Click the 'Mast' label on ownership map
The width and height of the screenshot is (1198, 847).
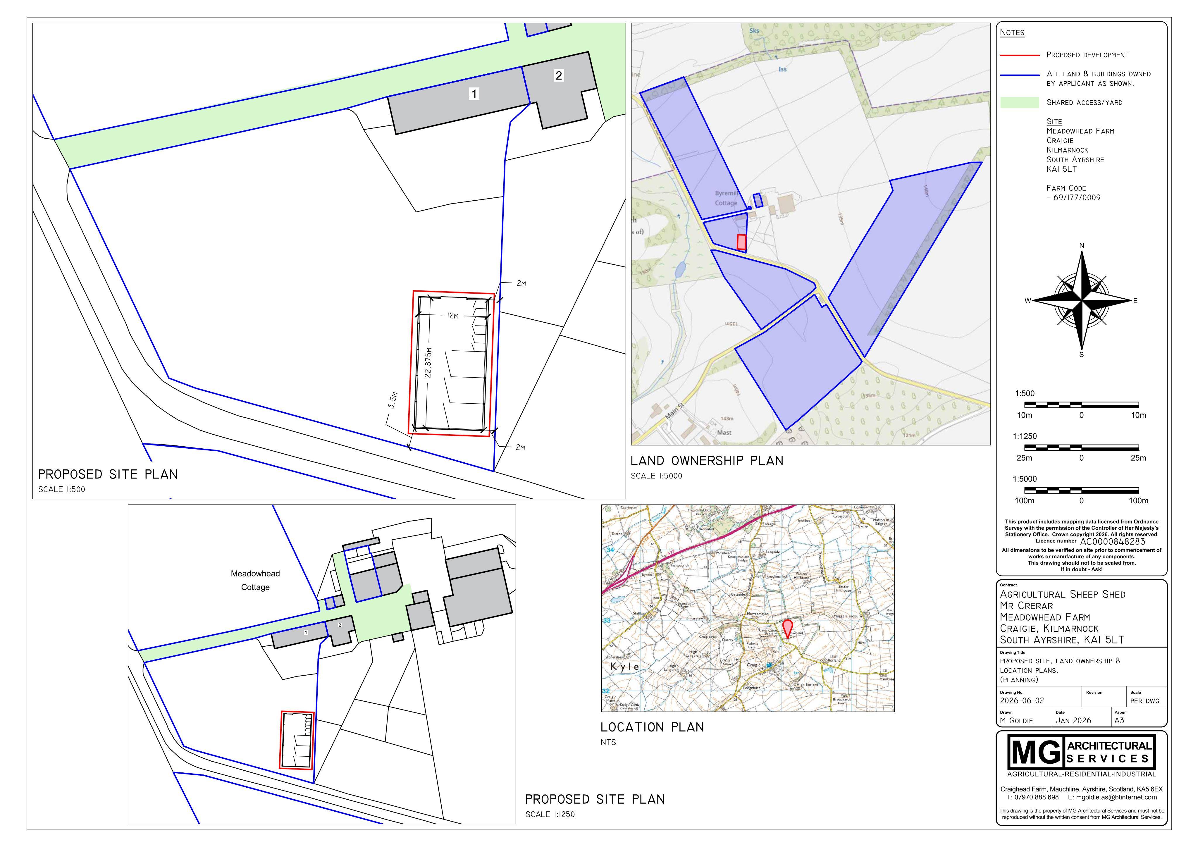click(x=724, y=433)
